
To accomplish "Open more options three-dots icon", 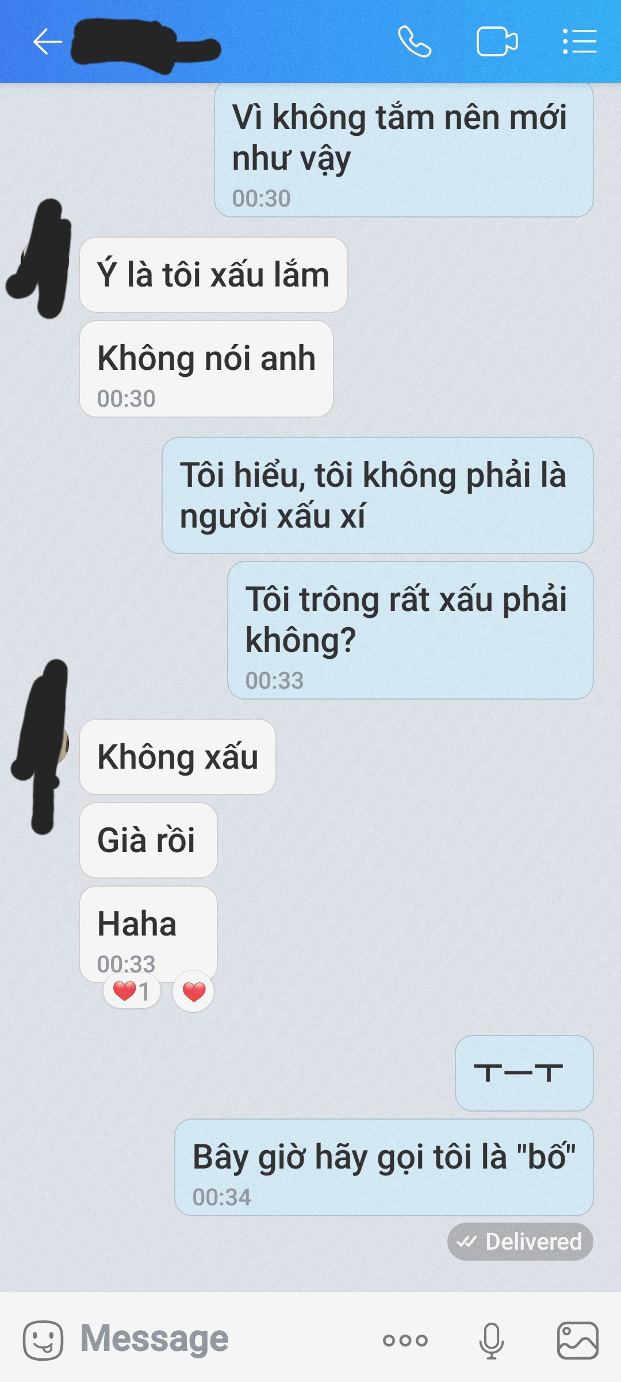I will pos(405,1341).
